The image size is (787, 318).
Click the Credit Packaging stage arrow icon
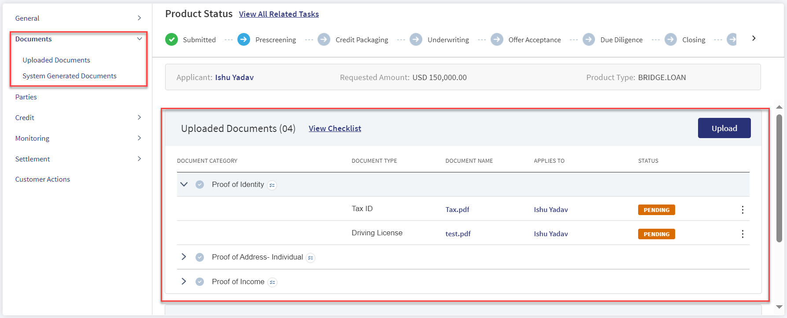324,40
